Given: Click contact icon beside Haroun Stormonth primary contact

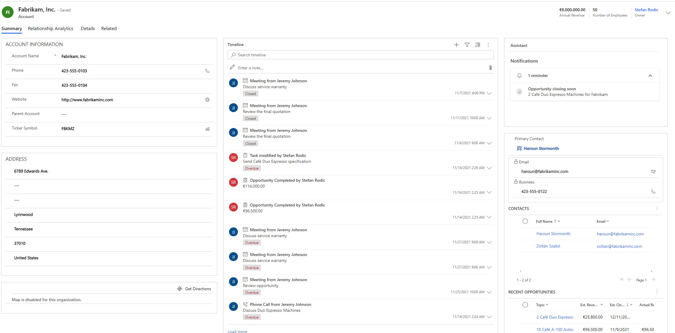Looking at the screenshot, I should click(x=519, y=148).
